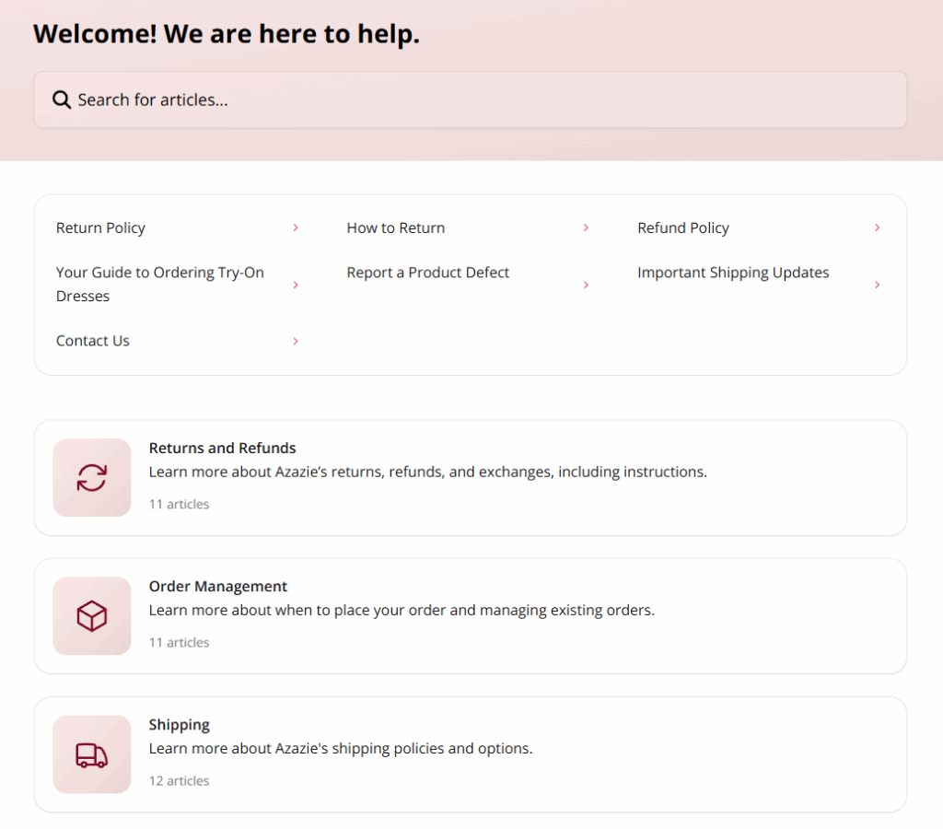Click the Returns and Refunds circular arrows icon

pyautogui.click(x=92, y=477)
